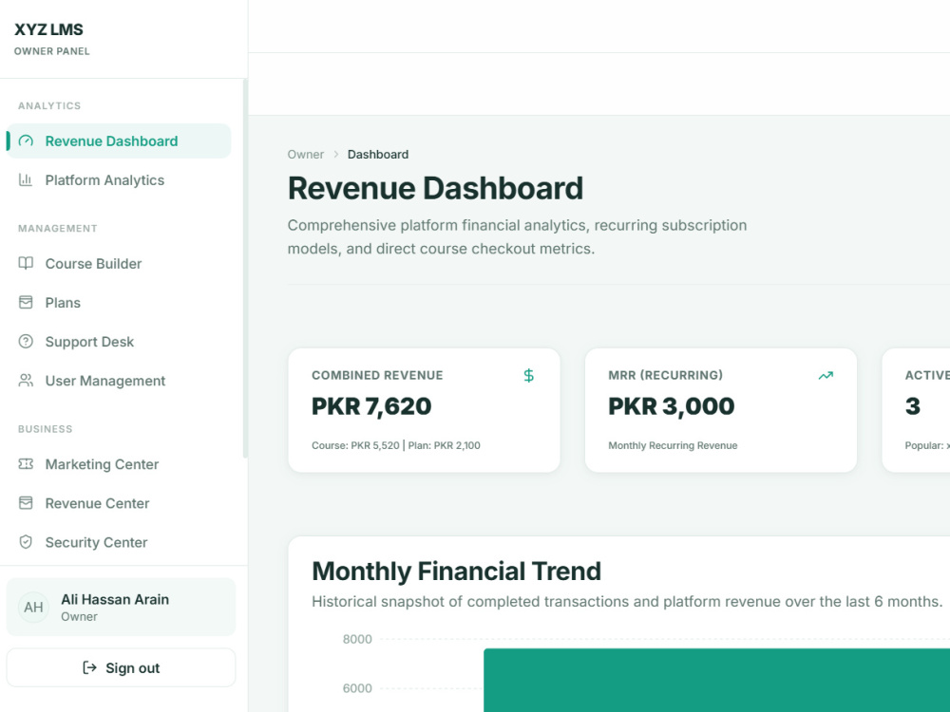Click the Support Desk question mark icon
The height and width of the screenshot is (712, 950).
tap(26, 342)
